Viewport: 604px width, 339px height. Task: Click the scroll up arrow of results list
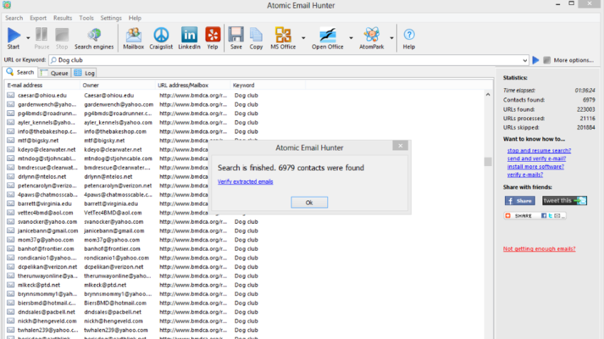[x=488, y=94]
